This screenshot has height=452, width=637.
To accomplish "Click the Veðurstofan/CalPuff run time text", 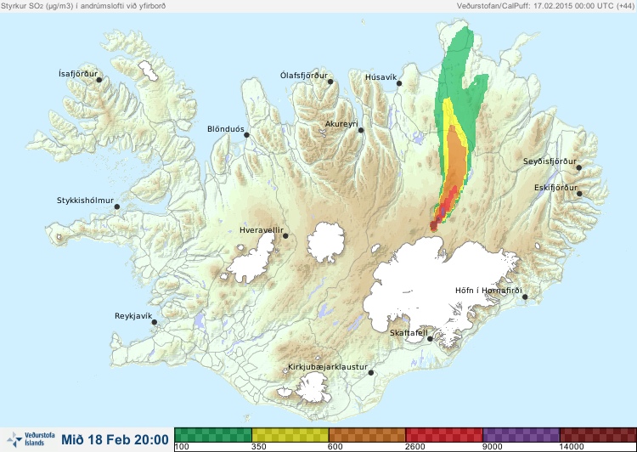I will coord(544,6).
